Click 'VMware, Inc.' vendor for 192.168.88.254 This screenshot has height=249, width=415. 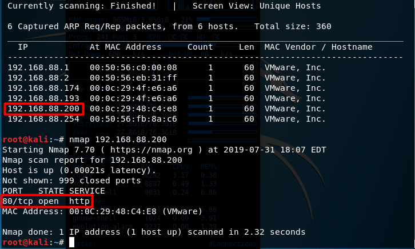tap(295, 119)
